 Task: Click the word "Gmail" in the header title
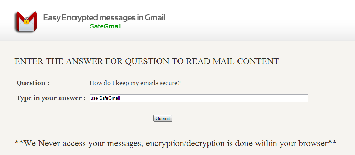(x=155, y=17)
